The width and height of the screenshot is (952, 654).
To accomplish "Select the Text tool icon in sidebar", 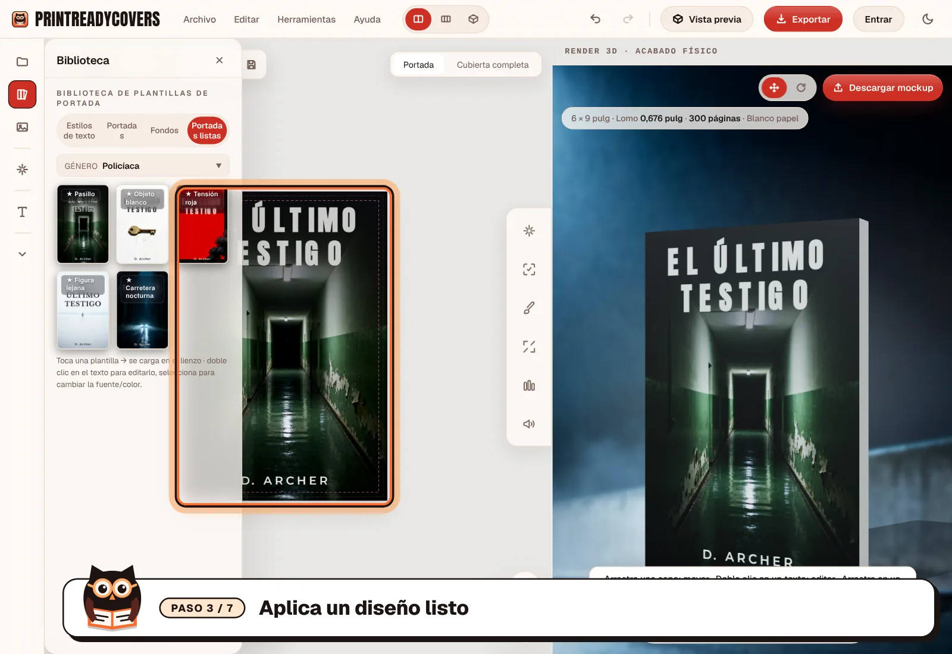I will point(22,212).
